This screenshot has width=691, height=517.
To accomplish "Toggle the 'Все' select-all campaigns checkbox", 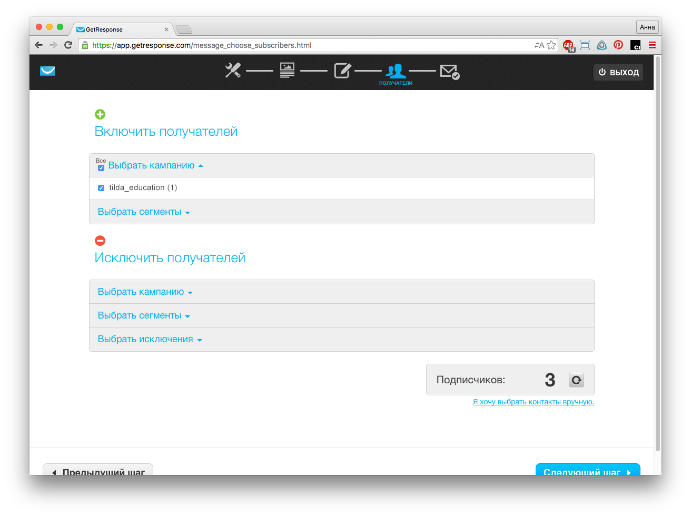I will 101,168.
